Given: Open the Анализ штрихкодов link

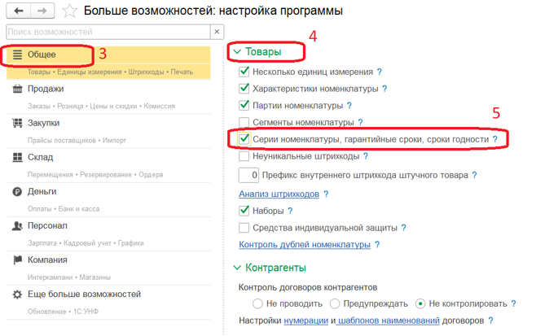Looking at the screenshot, I should 279,194.
